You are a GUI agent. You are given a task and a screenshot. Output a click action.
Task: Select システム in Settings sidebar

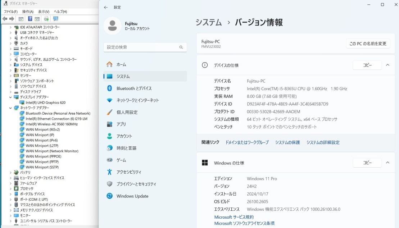(145, 76)
